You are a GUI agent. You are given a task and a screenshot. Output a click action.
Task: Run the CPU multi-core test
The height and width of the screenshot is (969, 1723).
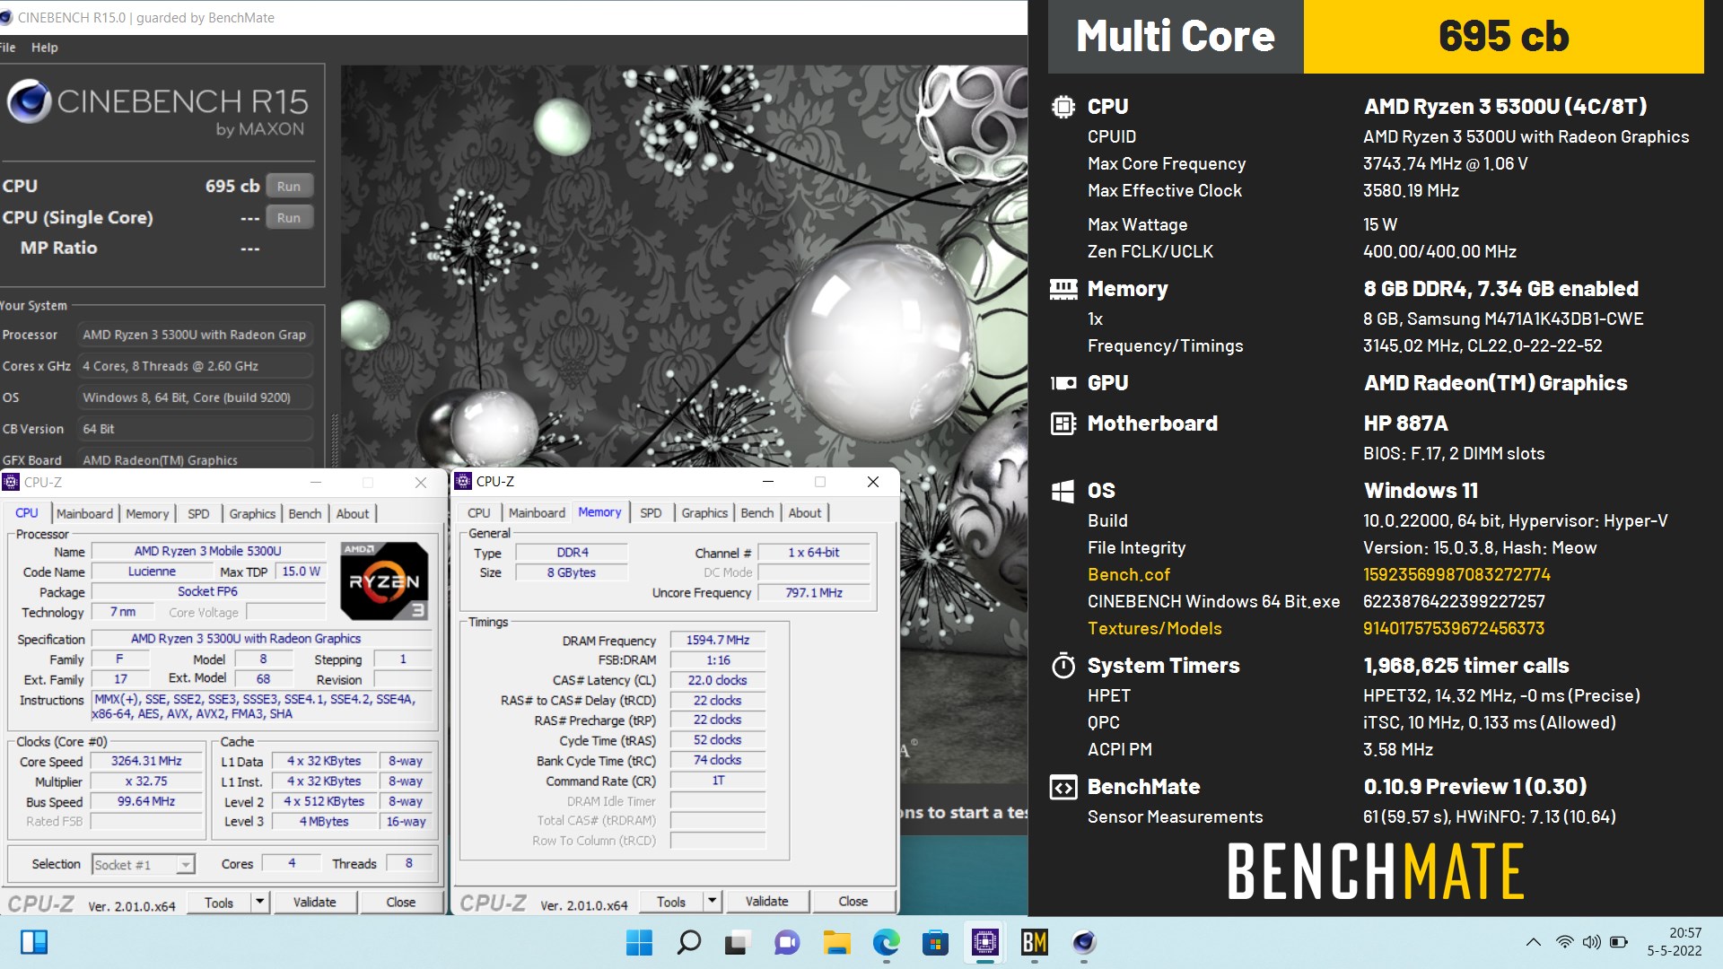coord(289,187)
